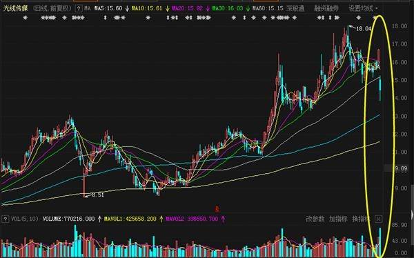Viewport: 414px width, 258px height.
Task: Click the MA20:15.92 value
Action: [x=187, y=8]
